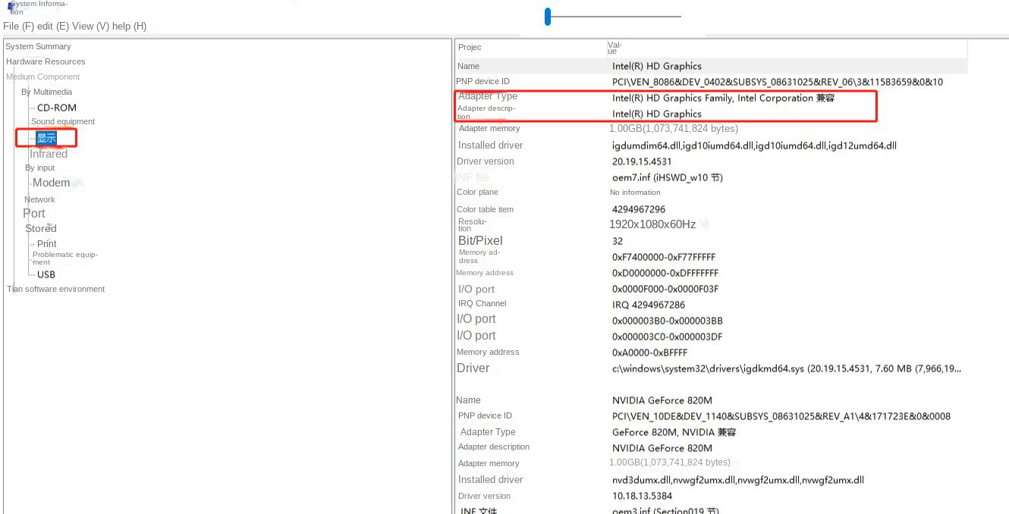Select Network tree node

click(x=39, y=199)
